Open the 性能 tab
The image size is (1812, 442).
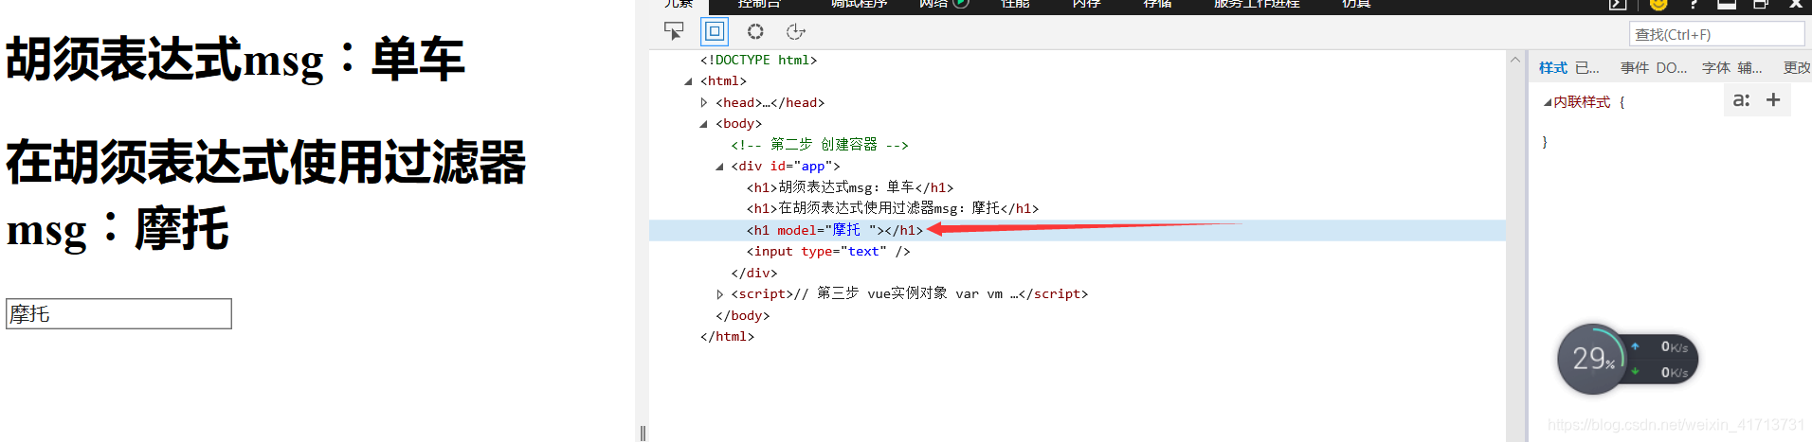point(1015,4)
